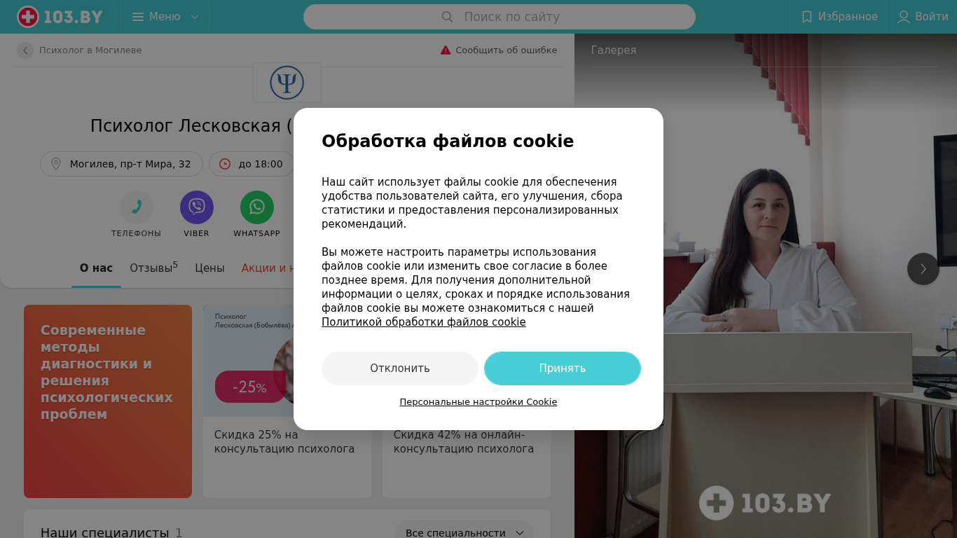Open Избранное bookmarks
The width and height of the screenshot is (957, 538).
click(839, 17)
